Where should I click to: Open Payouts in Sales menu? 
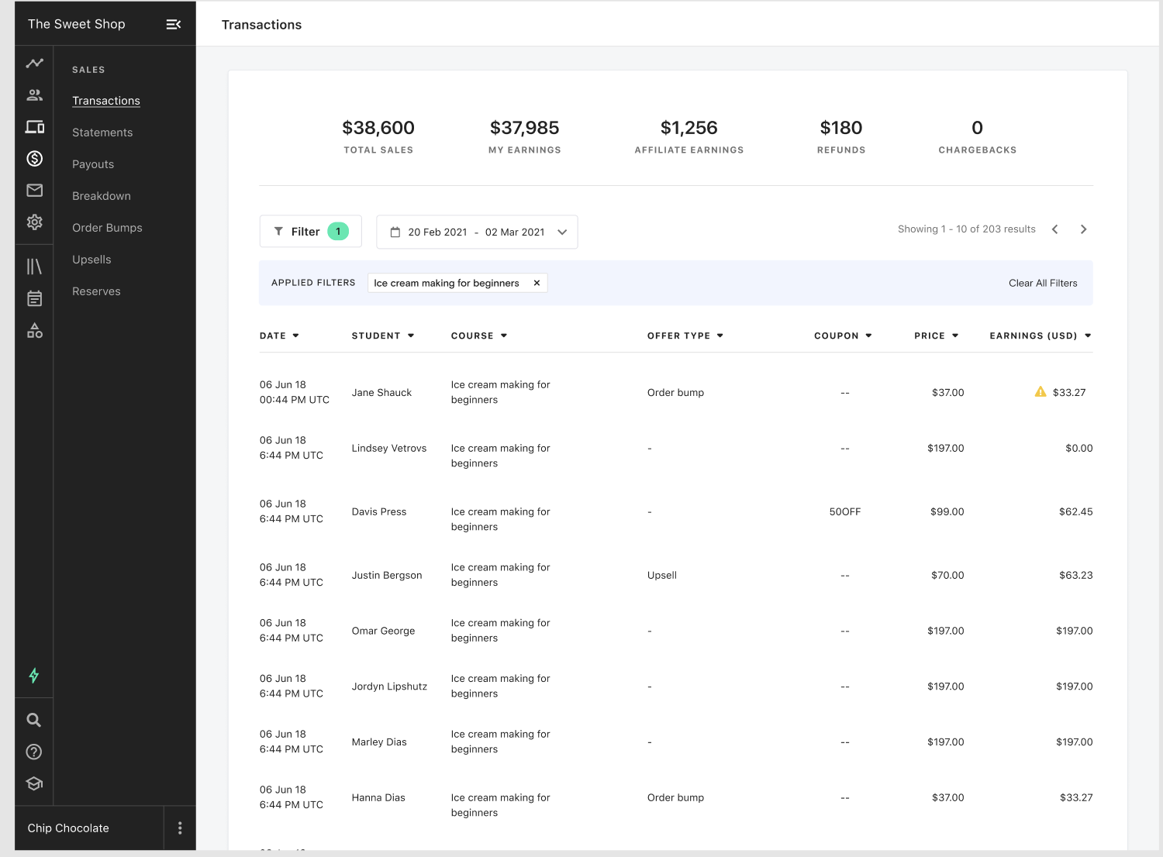coord(93,164)
